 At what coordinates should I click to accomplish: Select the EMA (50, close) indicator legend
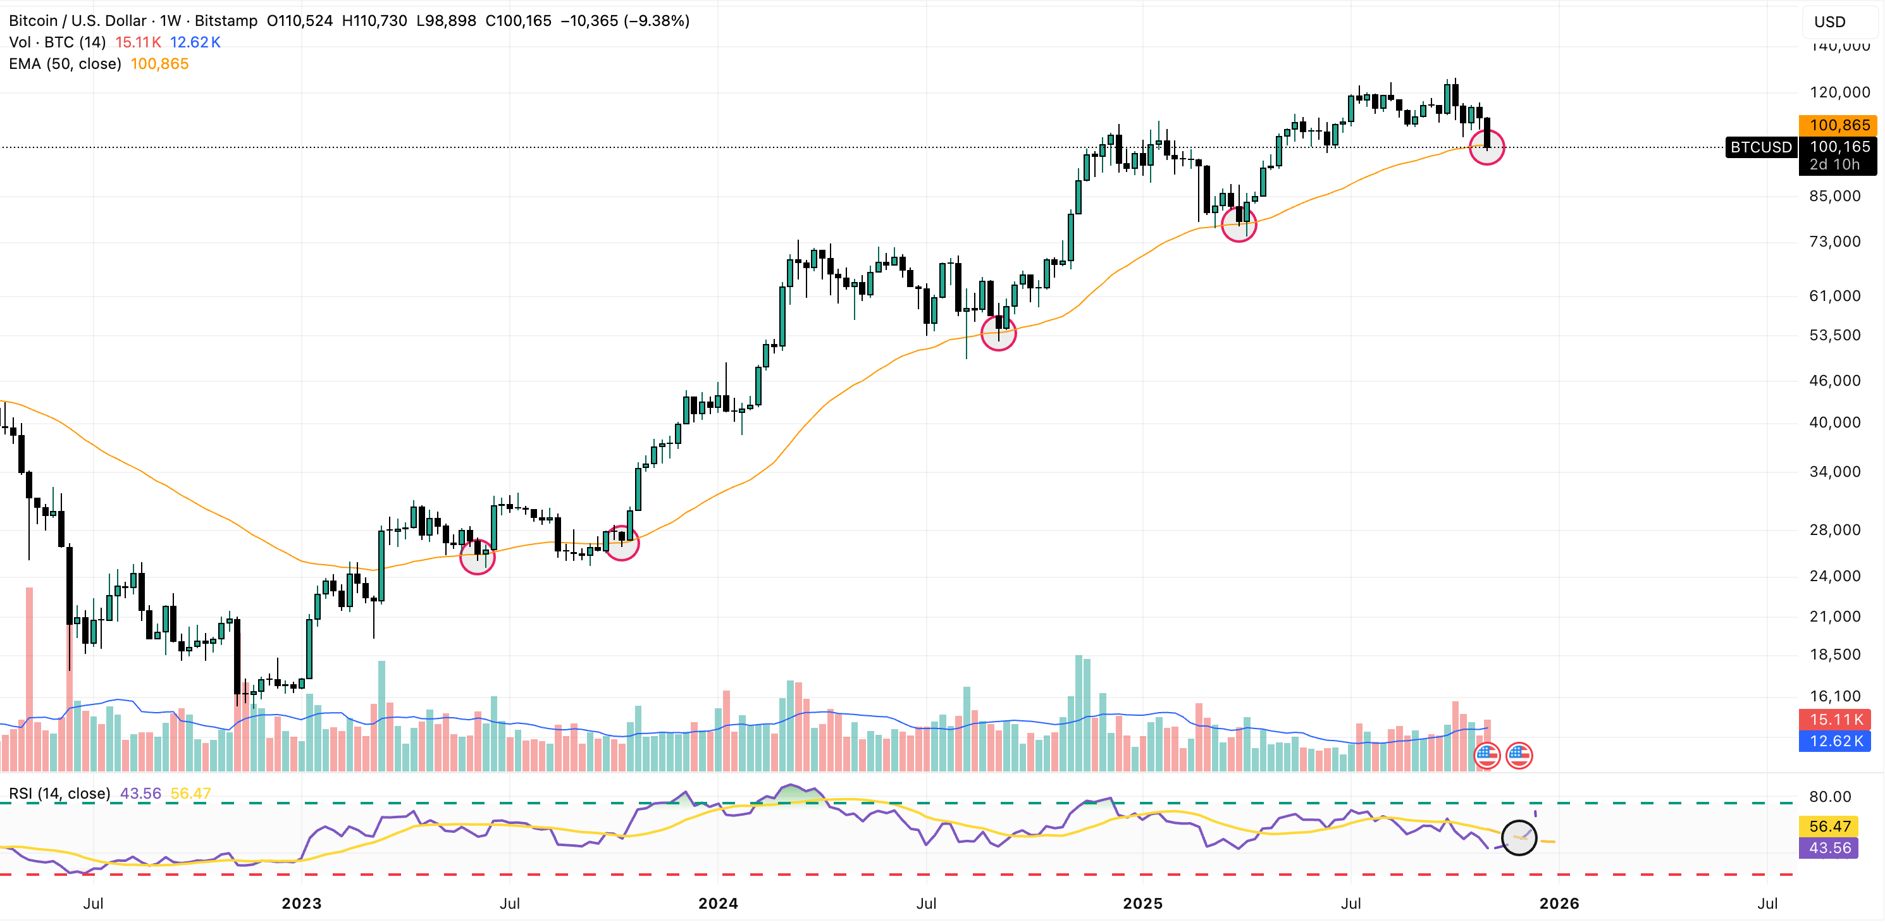pyautogui.click(x=65, y=64)
